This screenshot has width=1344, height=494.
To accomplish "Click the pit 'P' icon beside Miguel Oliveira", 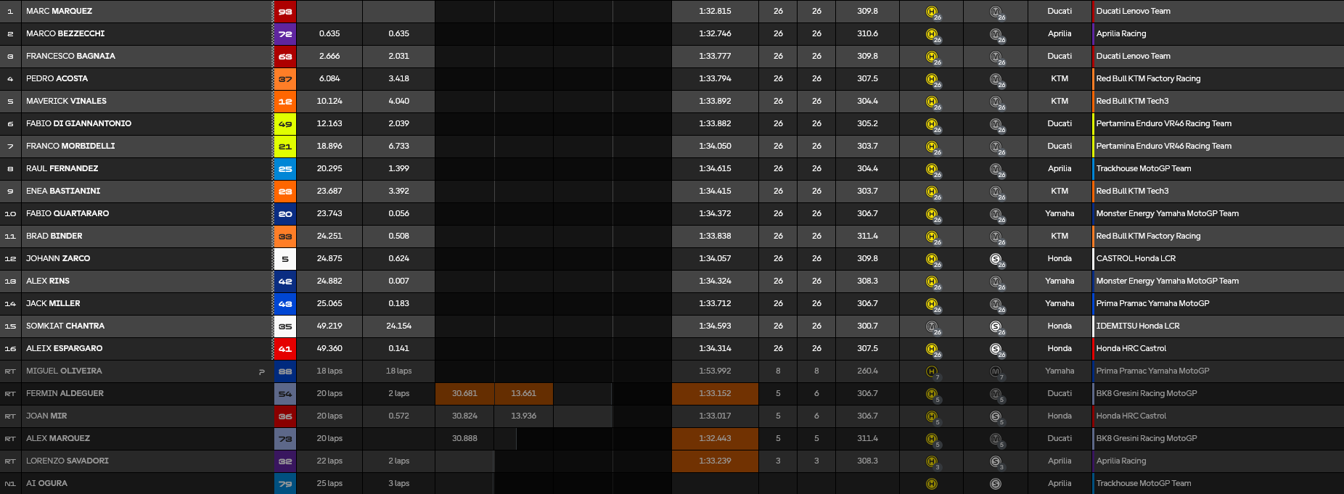I will (x=261, y=371).
